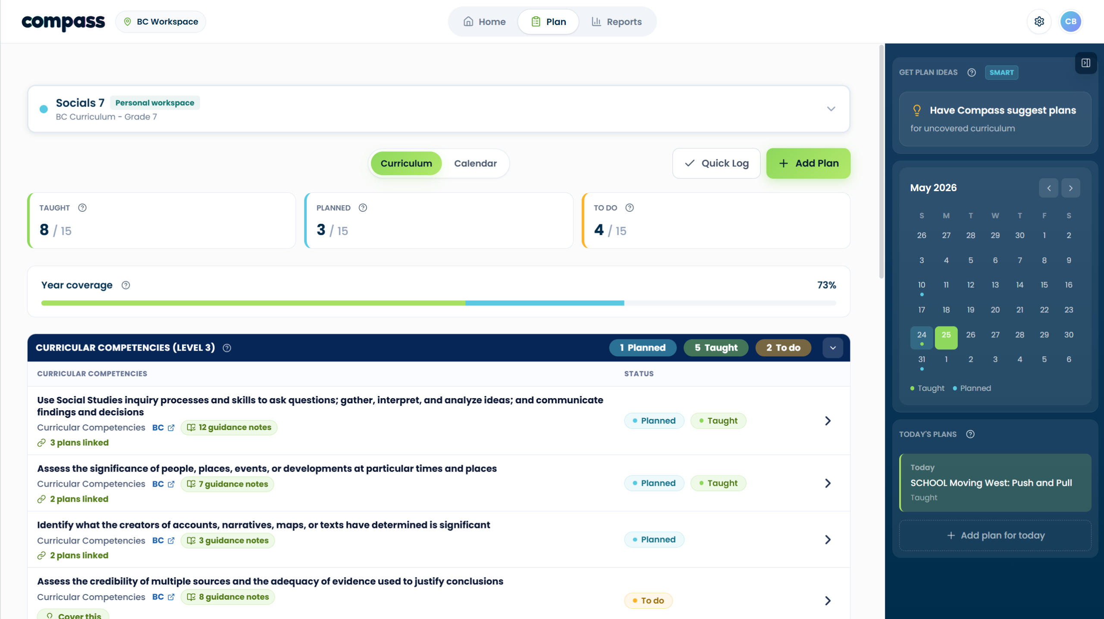Open BC external link for inquiry processes row
The image size is (1104, 619).
tap(163, 427)
